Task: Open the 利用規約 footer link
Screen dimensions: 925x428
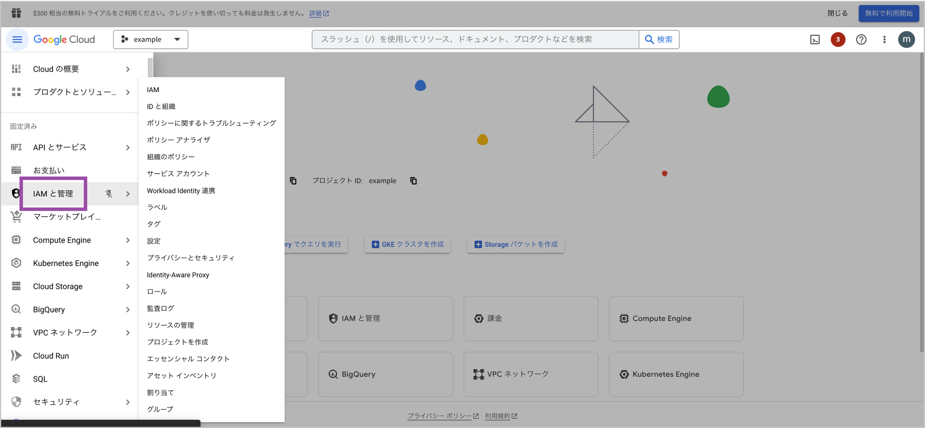Action: 501,416
